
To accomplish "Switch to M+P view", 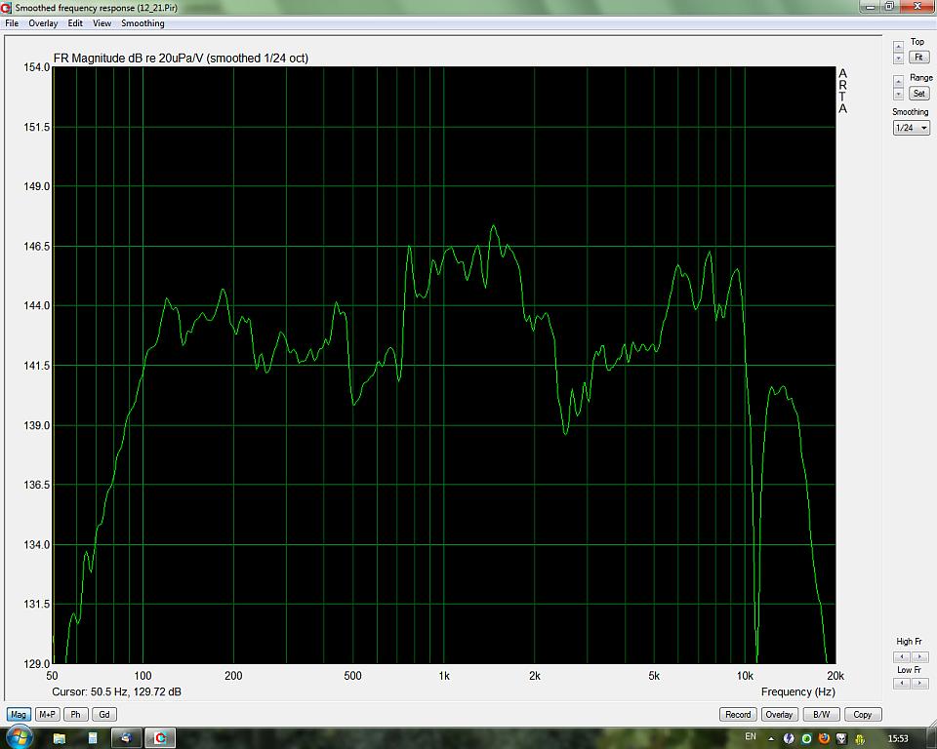I will click(x=47, y=714).
